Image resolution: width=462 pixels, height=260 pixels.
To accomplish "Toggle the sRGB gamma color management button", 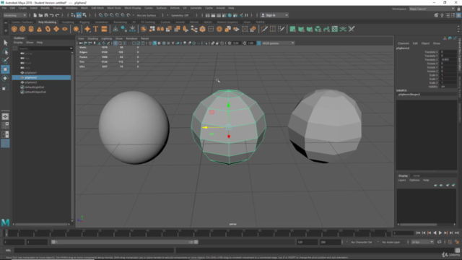I will (x=258, y=43).
